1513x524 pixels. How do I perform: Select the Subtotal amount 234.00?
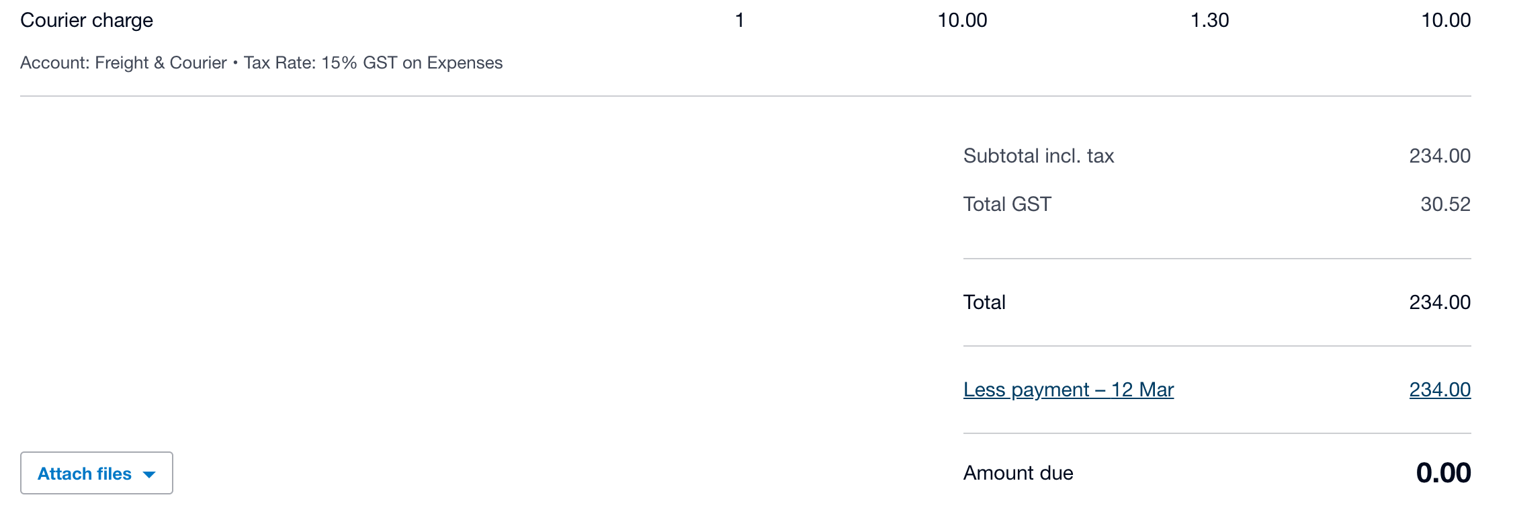coord(1440,156)
